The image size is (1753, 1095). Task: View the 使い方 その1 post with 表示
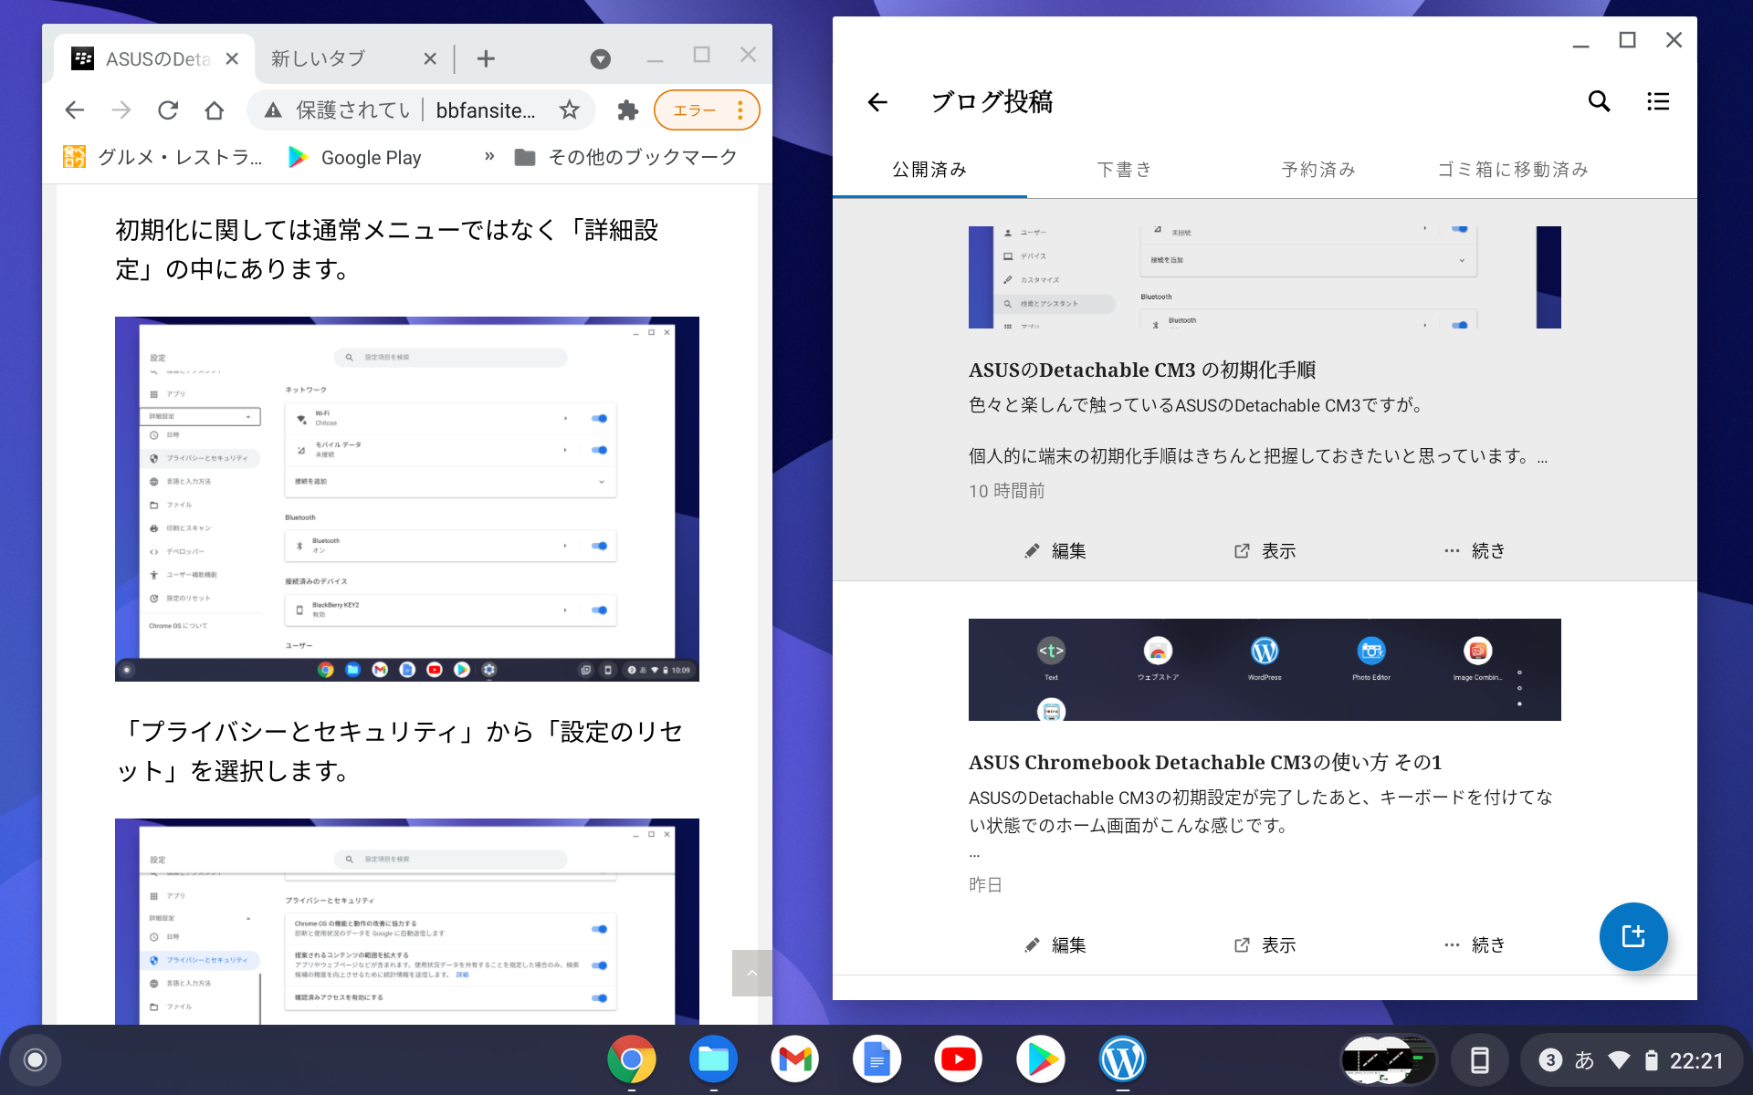[x=1265, y=945]
